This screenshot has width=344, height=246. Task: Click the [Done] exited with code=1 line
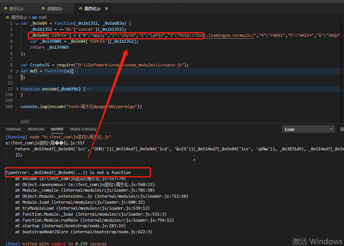click(x=56, y=244)
